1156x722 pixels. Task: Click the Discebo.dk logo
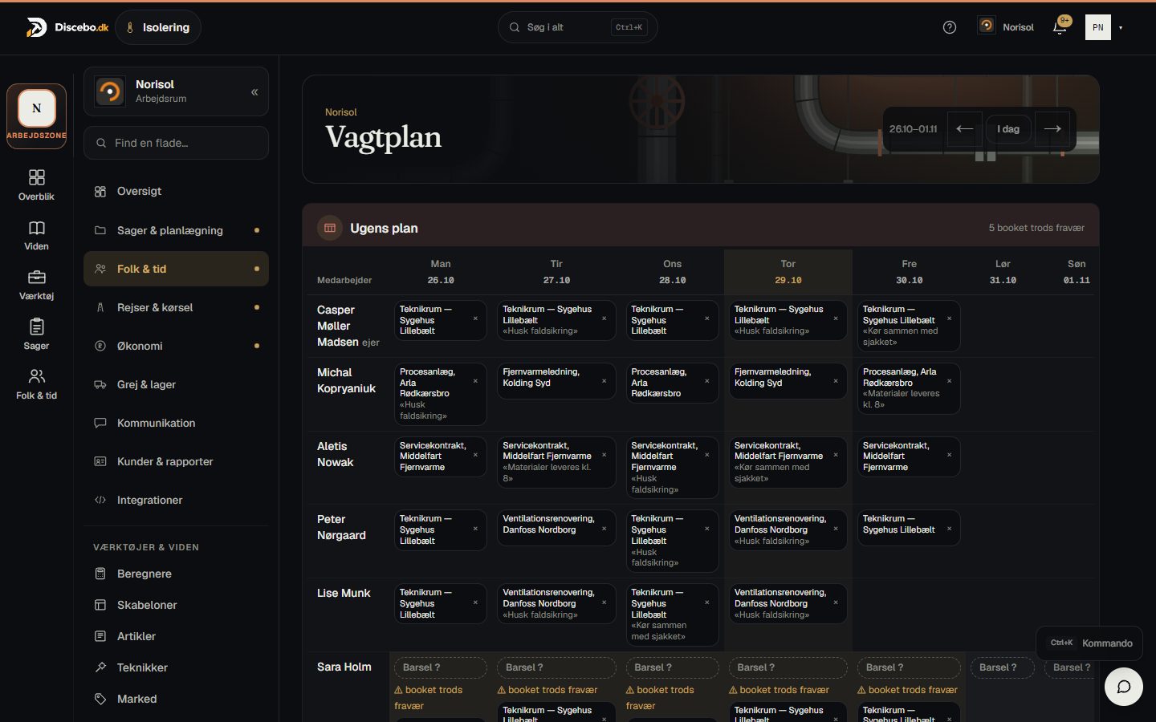click(67, 27)
